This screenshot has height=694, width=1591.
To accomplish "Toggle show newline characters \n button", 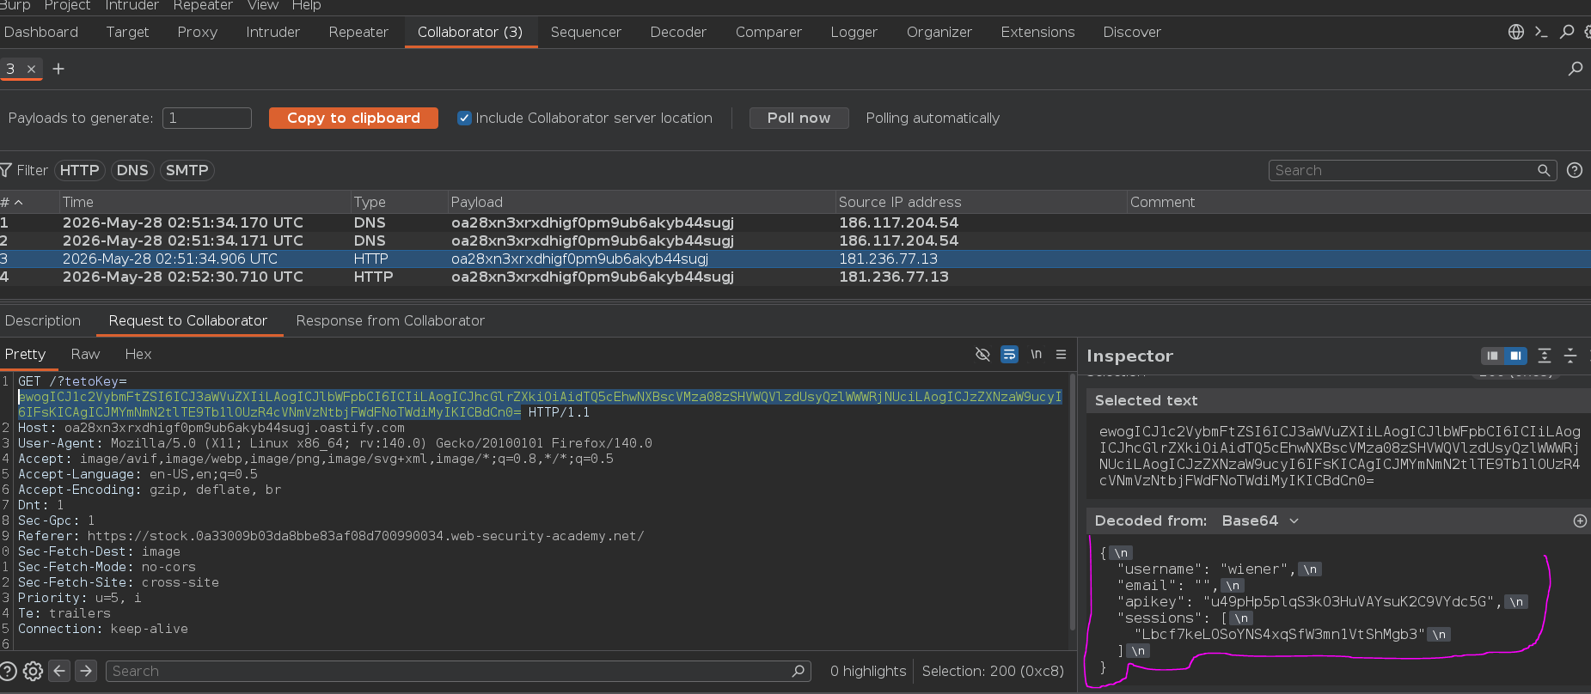I will click(1036, 354).
